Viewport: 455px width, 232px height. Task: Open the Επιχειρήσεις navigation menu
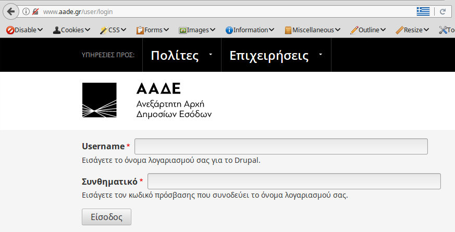(276, 55)
